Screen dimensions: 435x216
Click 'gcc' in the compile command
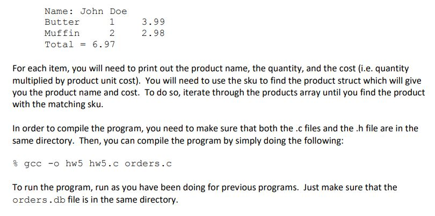(33, 164)
